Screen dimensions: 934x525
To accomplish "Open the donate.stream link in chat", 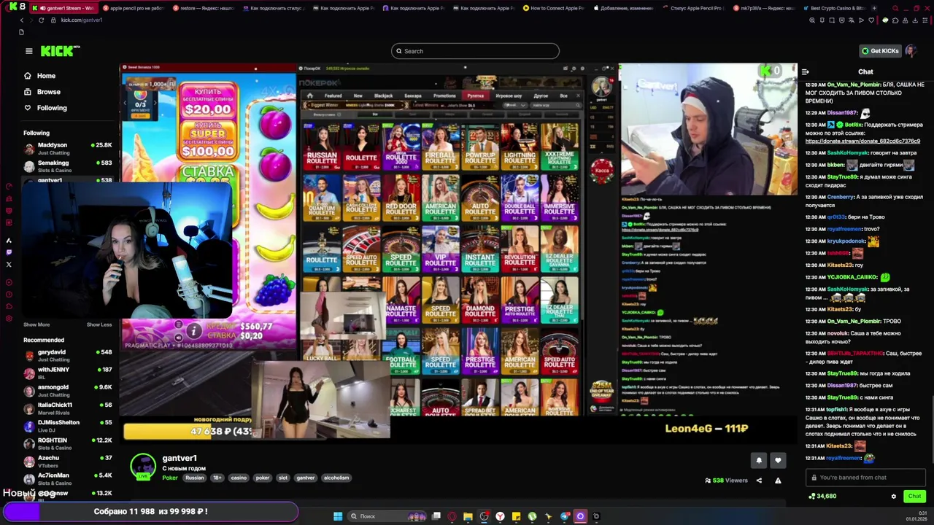I will coord(862,141).
